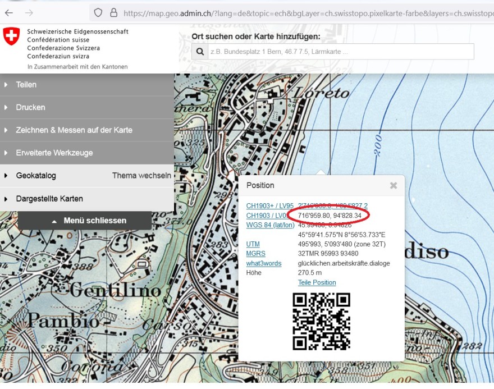Open the what3words link
Viewport: 494px width, 389px height.
pos(264,263)
